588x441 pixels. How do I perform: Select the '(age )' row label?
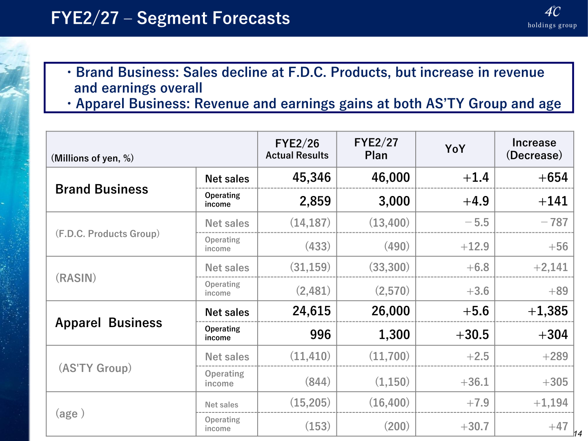(70, 414)
